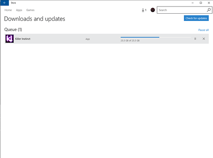Viewport: 213px width, 158px height.
Task: Open the downloads indicator showing 1
Action: (x=144, y=10)
